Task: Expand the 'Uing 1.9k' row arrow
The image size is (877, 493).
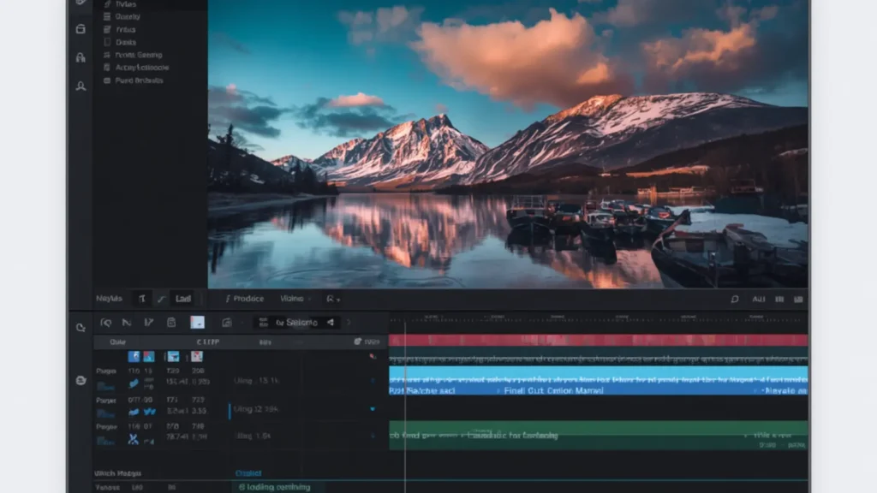Action: point(373,436)
